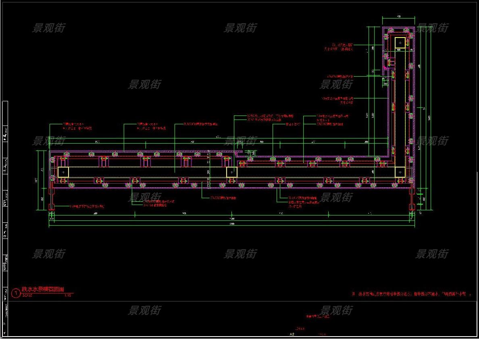Viewport: 479px width, 339px height.
Task: Select the yellow square column at far left
Action: pyautogui.click(x=63, y=172)
